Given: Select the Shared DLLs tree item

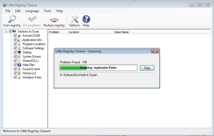Looking at the screenshot, I should 31,61.
